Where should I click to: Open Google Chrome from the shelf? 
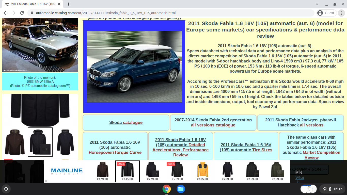pyautogui.click(x=167, y=189)
